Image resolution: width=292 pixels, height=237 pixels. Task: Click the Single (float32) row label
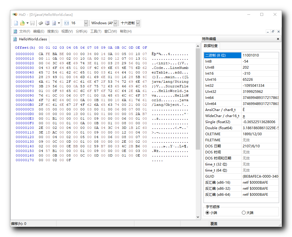218,122
